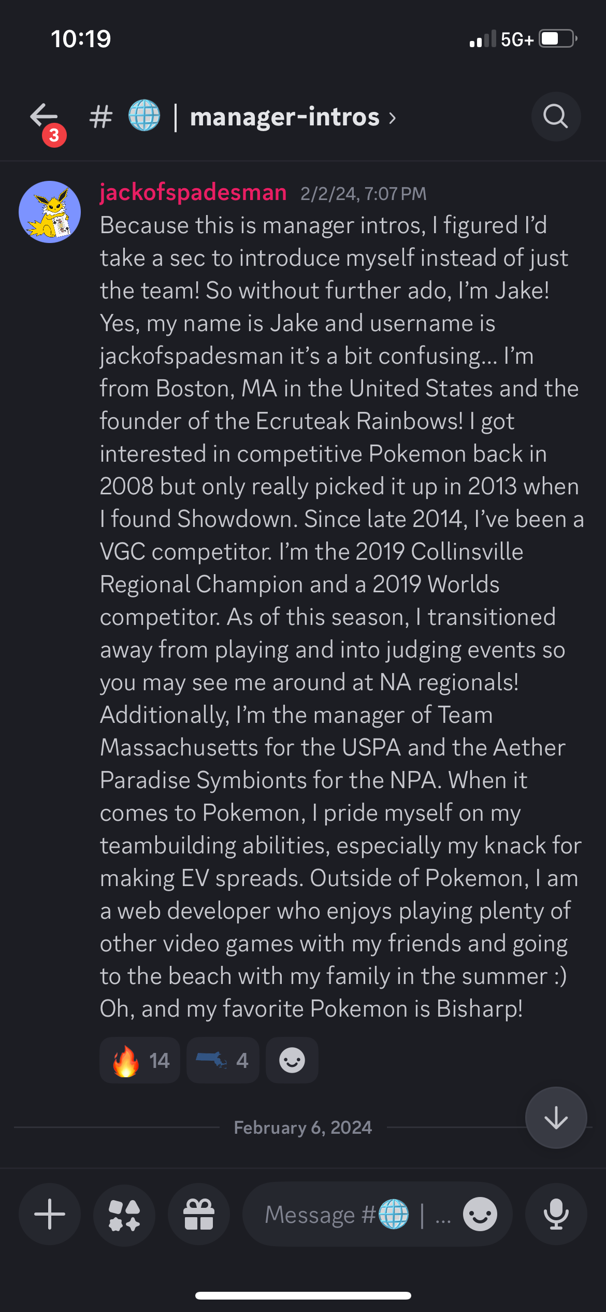Tap the red 3 notification badge
Screen dimensions: 606x1312
pyautogui.click(x=54, y=135)
